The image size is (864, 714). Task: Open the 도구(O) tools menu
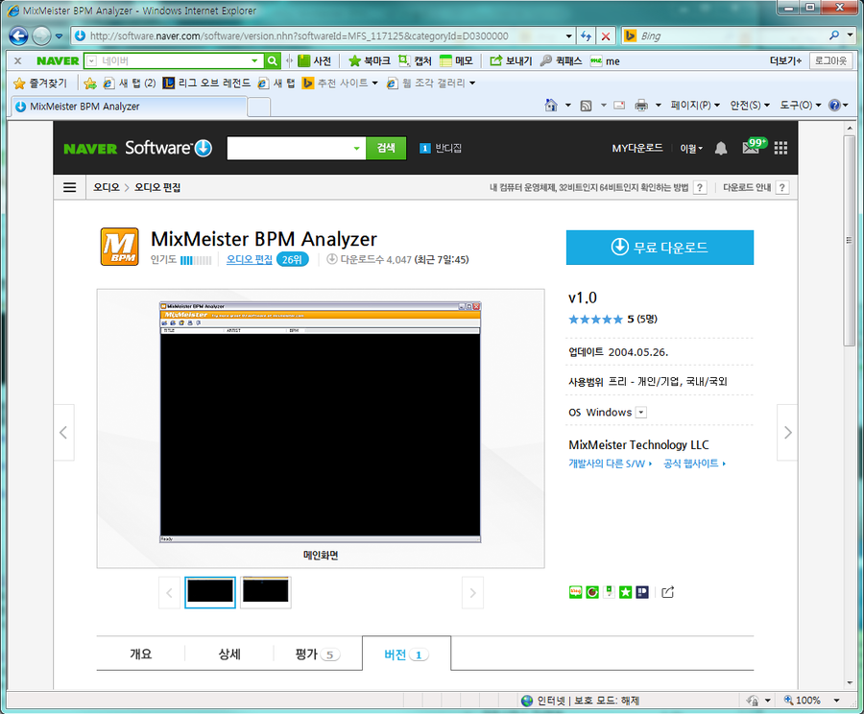pyautogui.click(x=800, y=106)
